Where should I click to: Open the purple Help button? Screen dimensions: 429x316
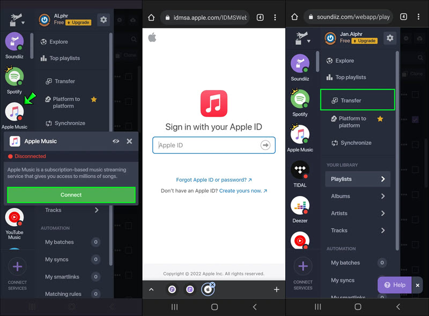pos(395,285)
